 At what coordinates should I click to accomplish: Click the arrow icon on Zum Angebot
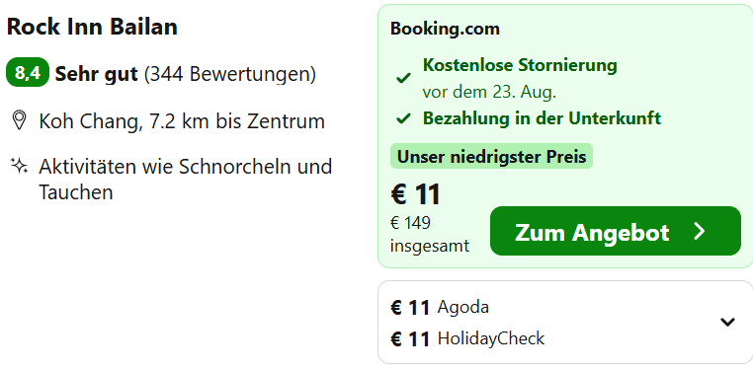click(700, 232)
